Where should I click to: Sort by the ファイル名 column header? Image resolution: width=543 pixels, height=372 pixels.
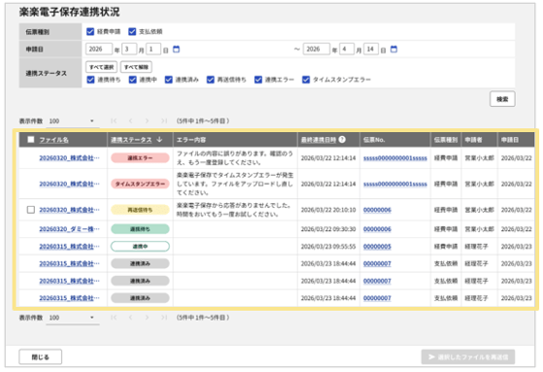click(53, 140)
